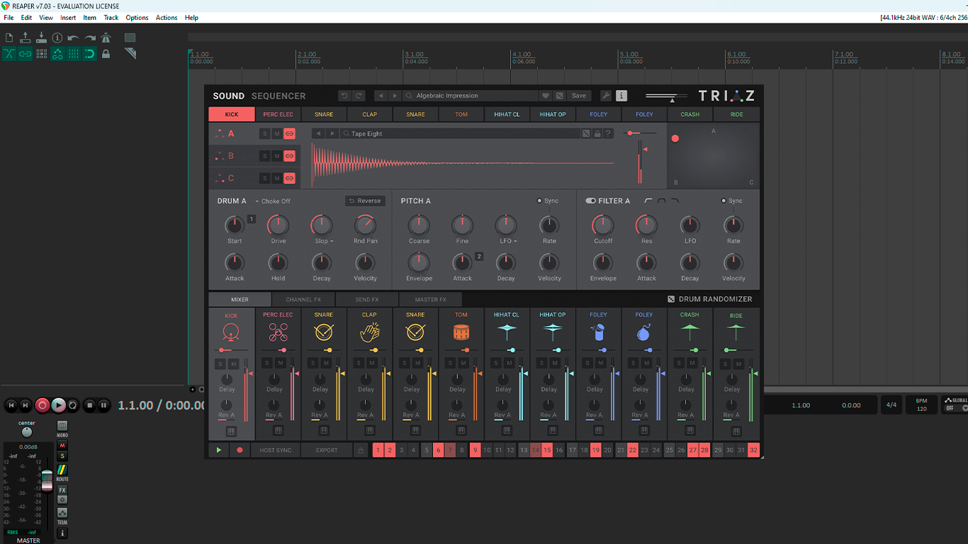Click the record button in REAPER transport
Viewport: 968px width, 544px height.
point(43,405)
